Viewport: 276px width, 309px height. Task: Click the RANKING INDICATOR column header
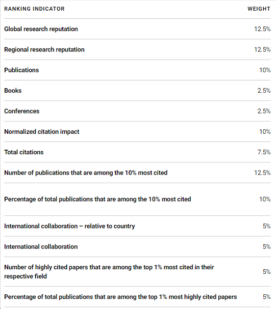point(34,9)
